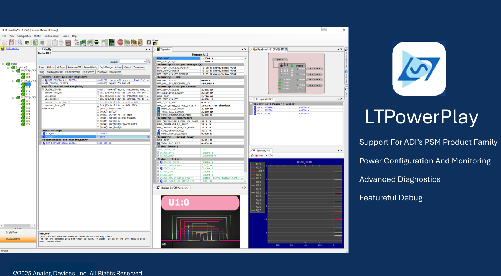This screenshot has width=501, height=276.
Task: Choose MarginLow operation radio option
Action: click(98, 121)
